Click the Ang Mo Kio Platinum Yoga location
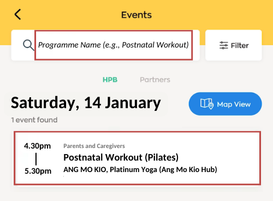Screen dimensions: 273x201 (x=140, y=170)
